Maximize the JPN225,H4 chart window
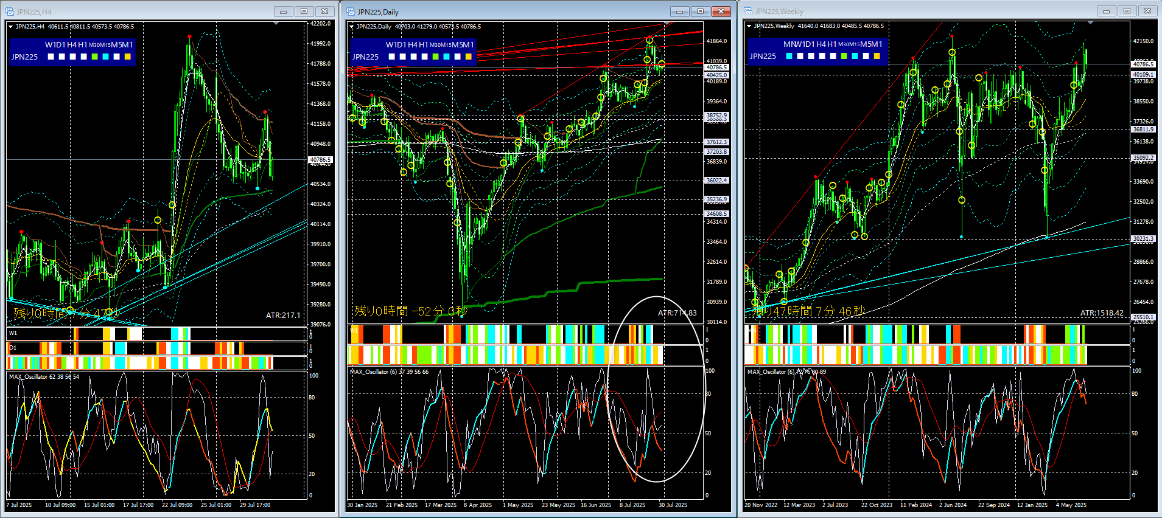1162x518 pixels. click(x=304, y=12)
